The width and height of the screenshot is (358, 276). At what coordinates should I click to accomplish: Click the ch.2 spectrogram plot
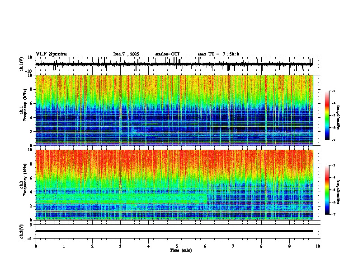[174, 185]
